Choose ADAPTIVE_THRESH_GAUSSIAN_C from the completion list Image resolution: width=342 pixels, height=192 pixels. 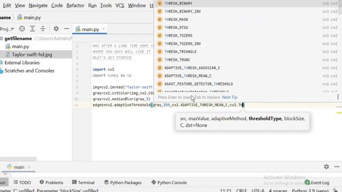(246, 68)
